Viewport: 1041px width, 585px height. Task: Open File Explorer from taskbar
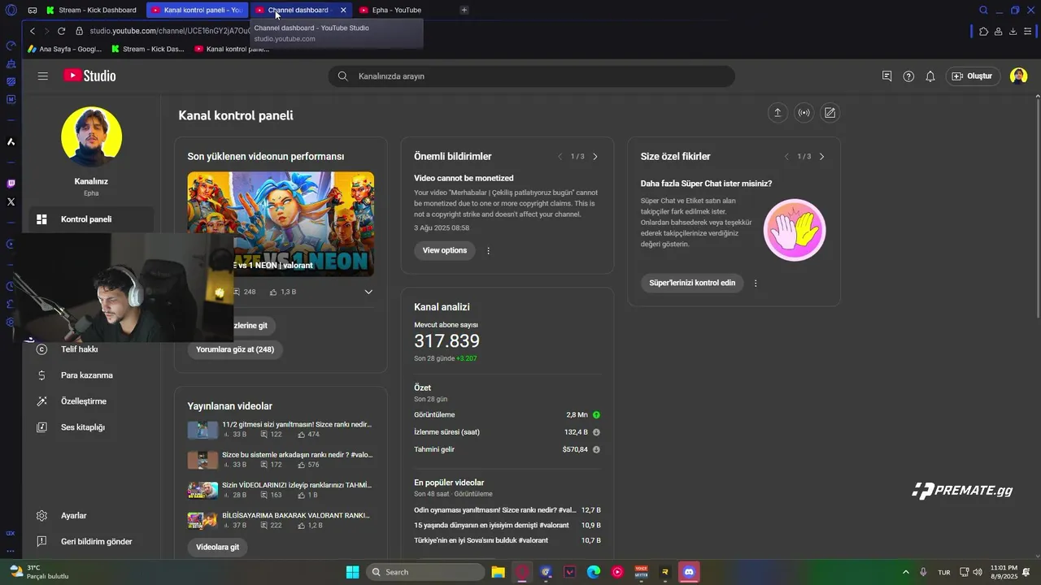point(498,572)
